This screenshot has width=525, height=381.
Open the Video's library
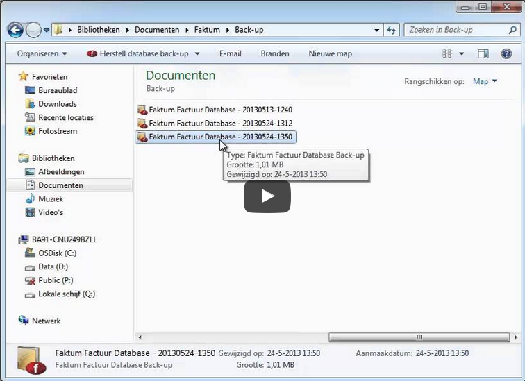coord(51,212)
